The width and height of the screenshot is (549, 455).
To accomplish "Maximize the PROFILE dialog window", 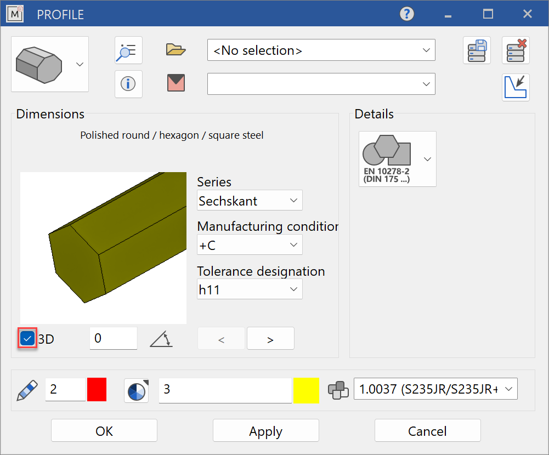I will [x=488, y=14].
